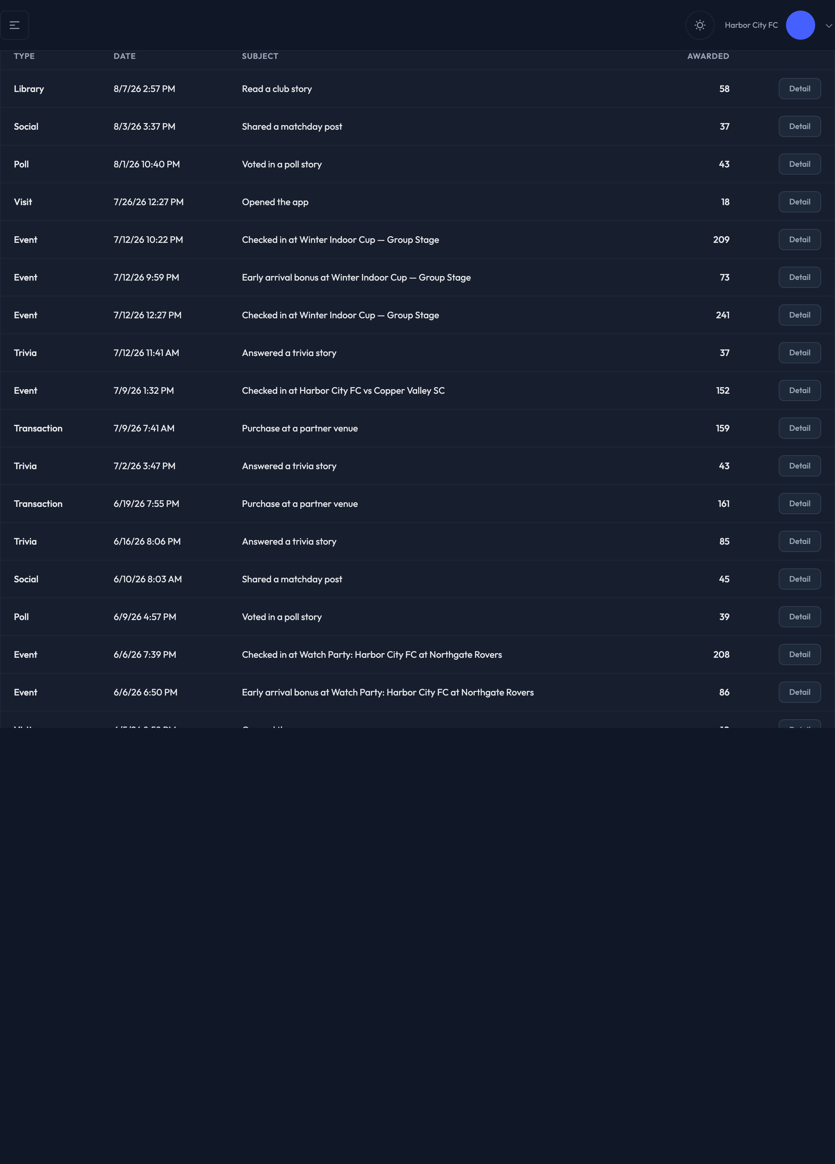Screen dimensions: 835x1164
Task: Sort by the AWARDED column header
Action: pos(708,56)
